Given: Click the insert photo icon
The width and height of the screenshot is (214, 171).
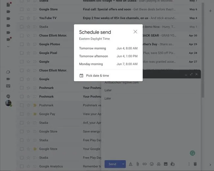Looking at the screenshot, I should tap(166, 164).
